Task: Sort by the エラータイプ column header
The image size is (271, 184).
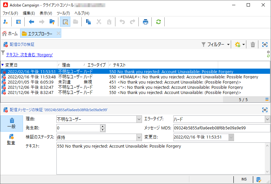Action: (x=96, y=65)
